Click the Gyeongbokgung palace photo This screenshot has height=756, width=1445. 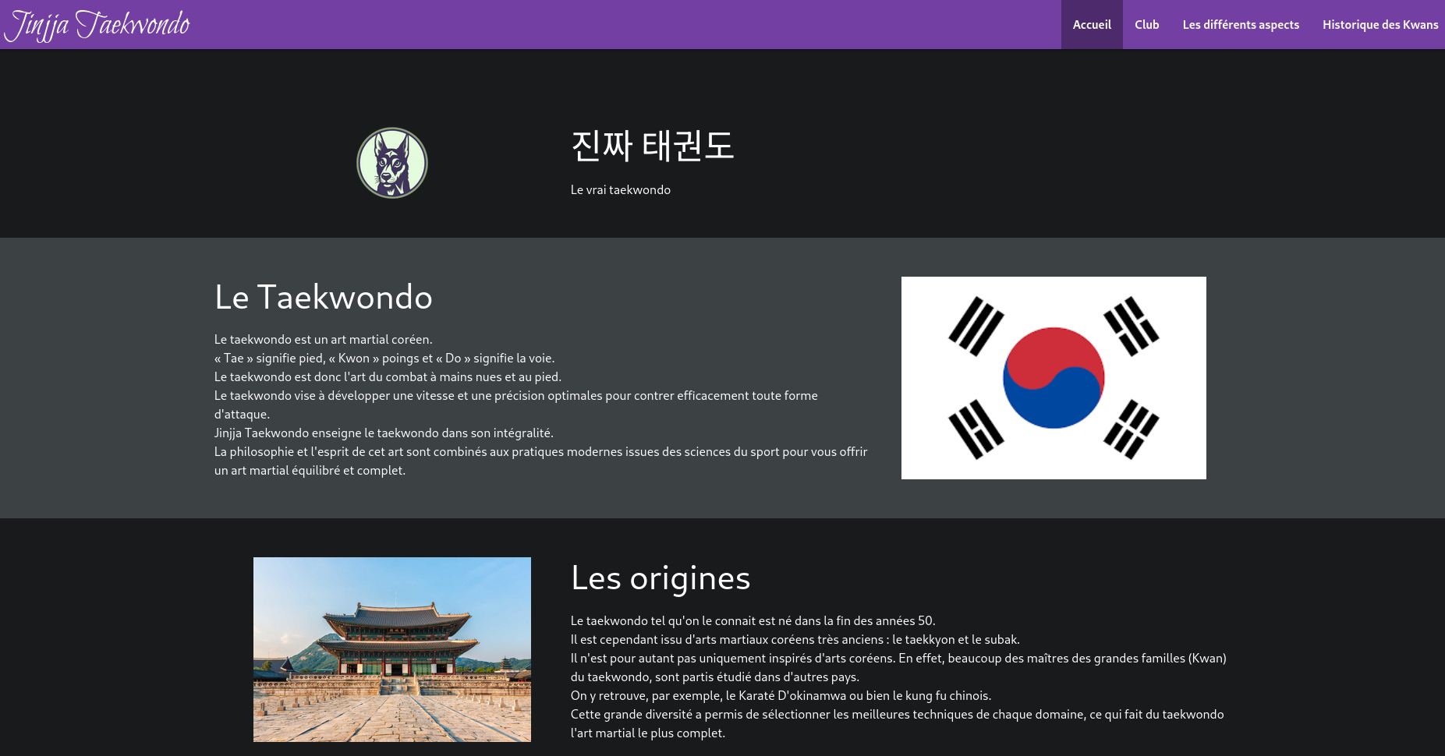[x=391, y=648]
